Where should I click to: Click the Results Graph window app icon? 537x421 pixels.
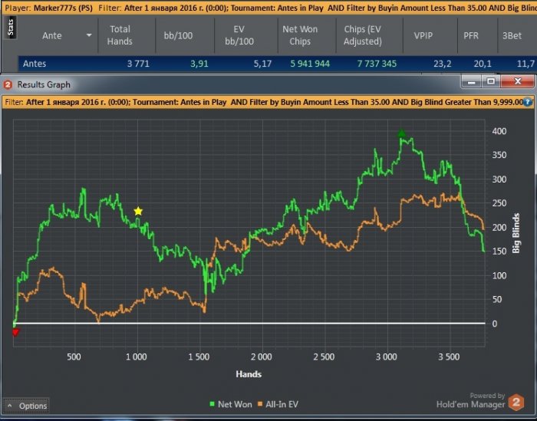[8, 84]
